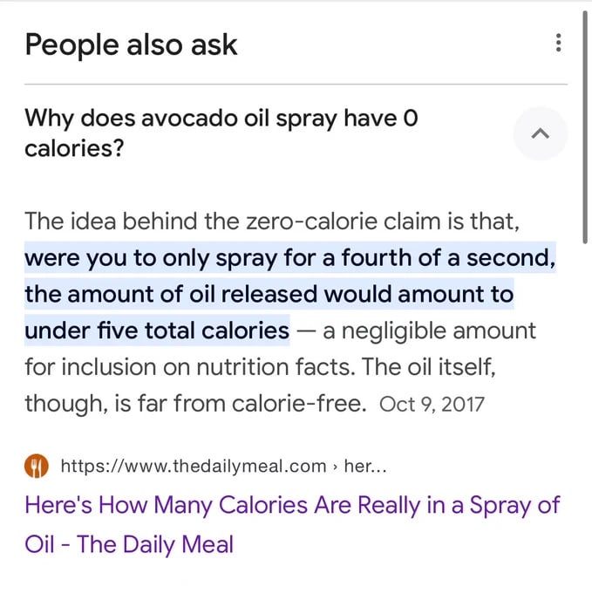
Task: Click the vertical scrollbar thumb
Action: [585, 122]
